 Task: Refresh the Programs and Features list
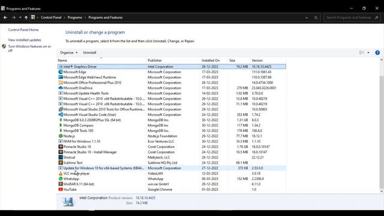coord(316,17)
